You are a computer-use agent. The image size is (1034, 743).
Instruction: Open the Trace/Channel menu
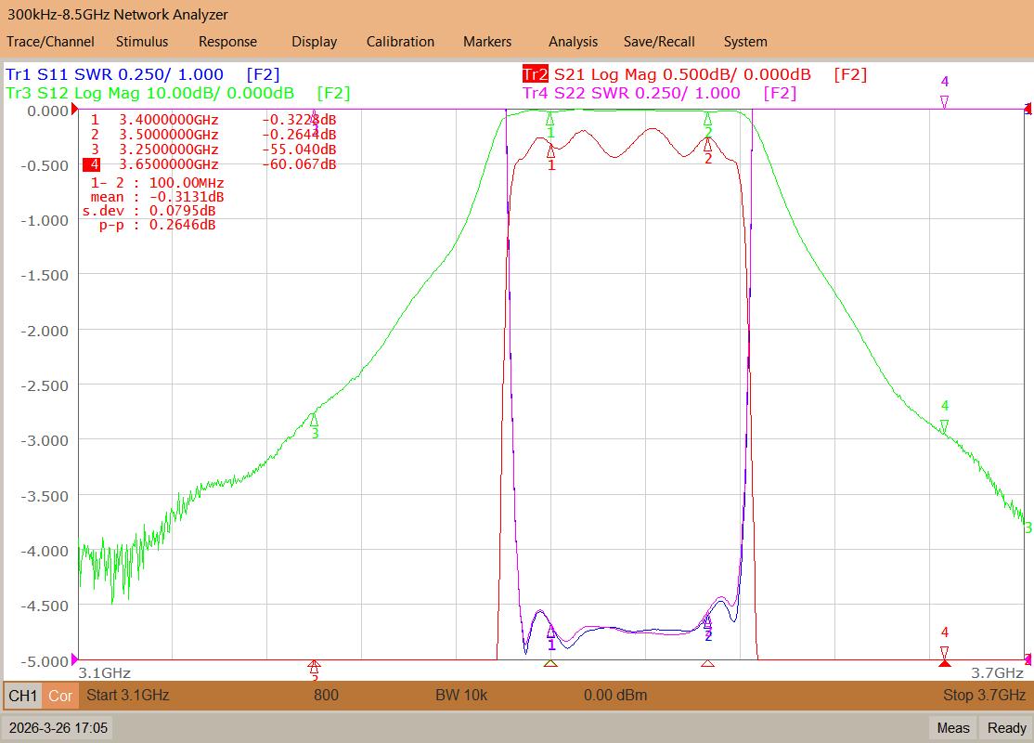(x=50, y=42)
